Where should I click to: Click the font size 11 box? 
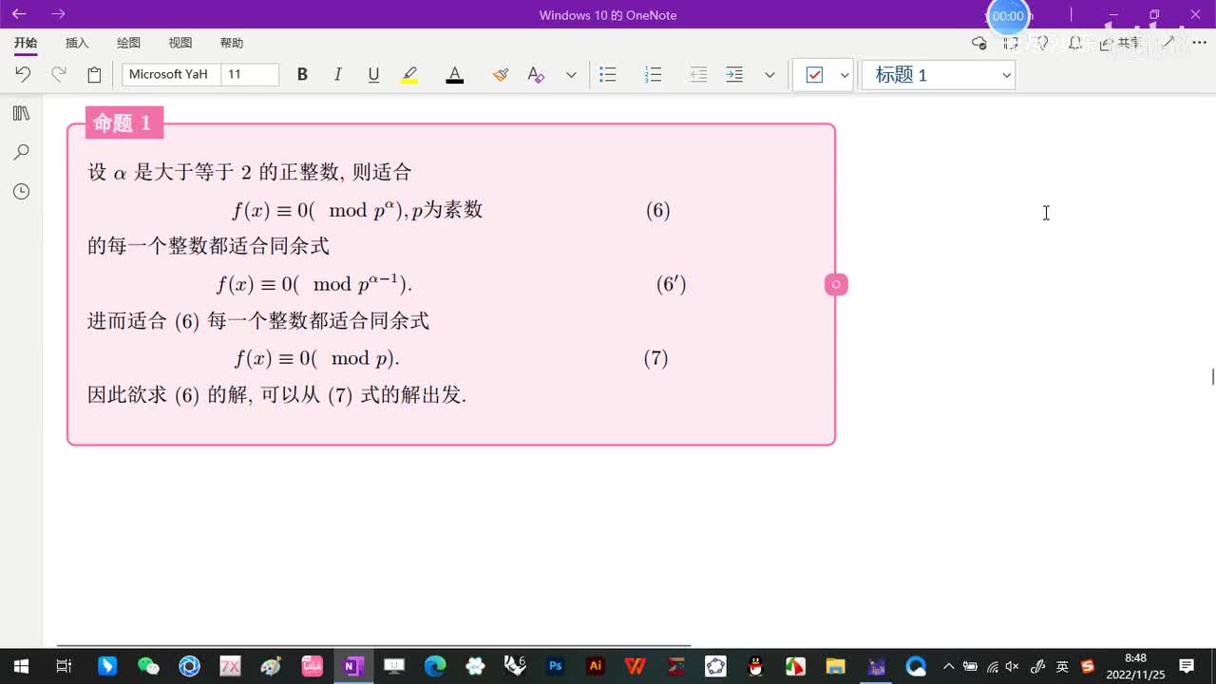[250, 74]
